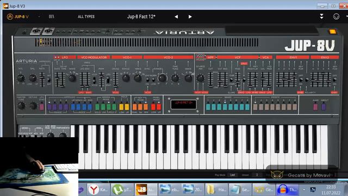Click the LFO RATE fader
The height and width of the screenshot is (196, 348).
(x=57, y=79)
